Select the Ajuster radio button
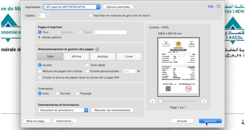This screenshot has height=130, width=246. (x=40, y=65)
